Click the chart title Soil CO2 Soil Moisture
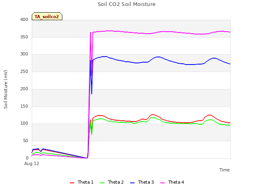 pos(127,4)
